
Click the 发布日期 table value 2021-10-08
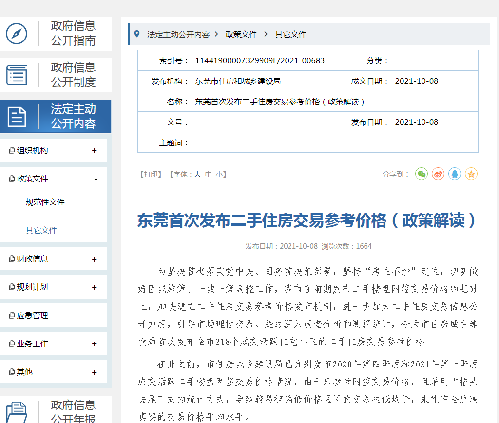(x=417, y=122)
